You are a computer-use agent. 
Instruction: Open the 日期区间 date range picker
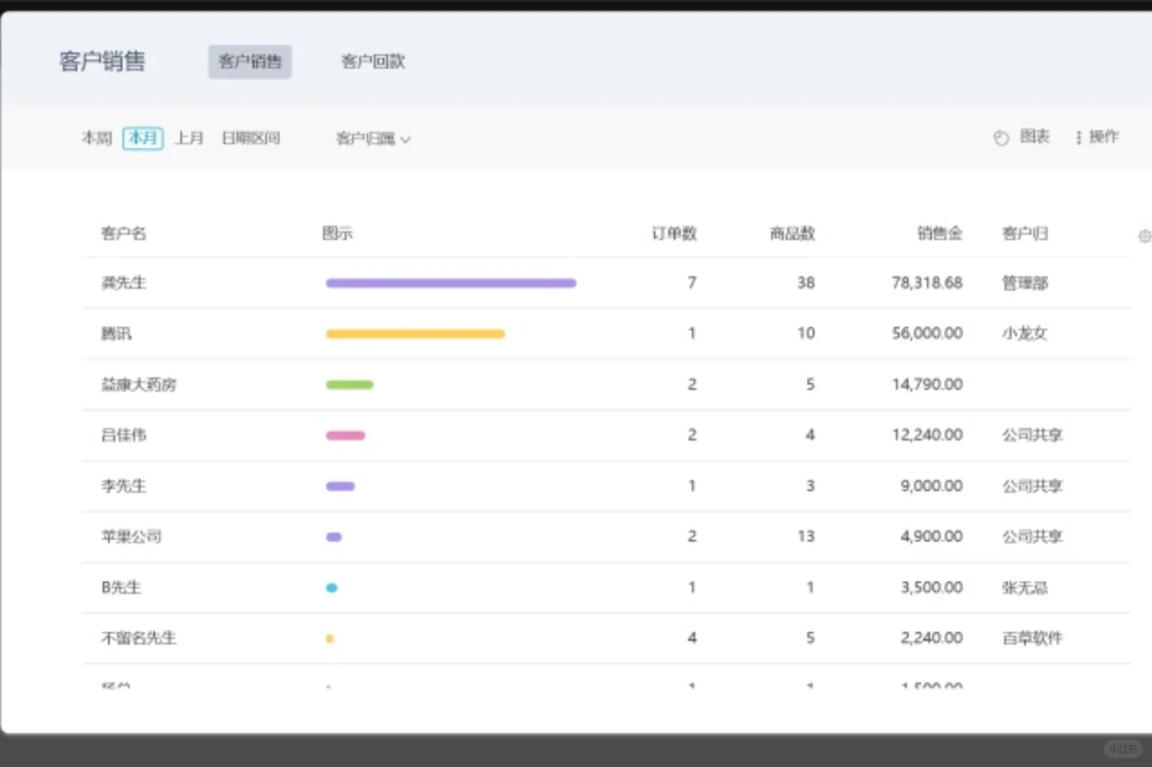coord(251,138)
